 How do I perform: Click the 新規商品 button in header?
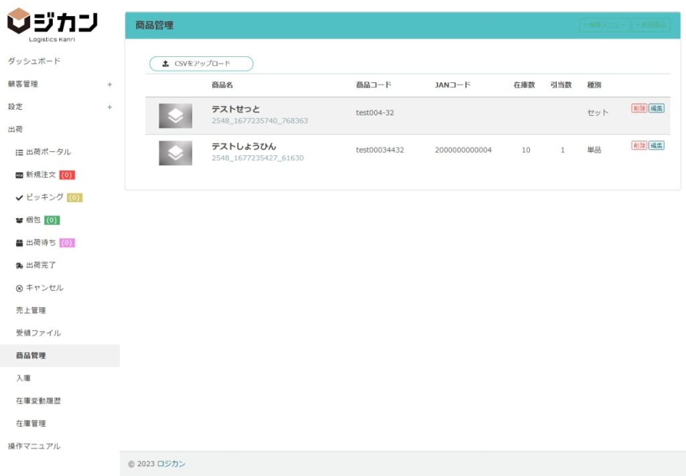tap(650, 25)
